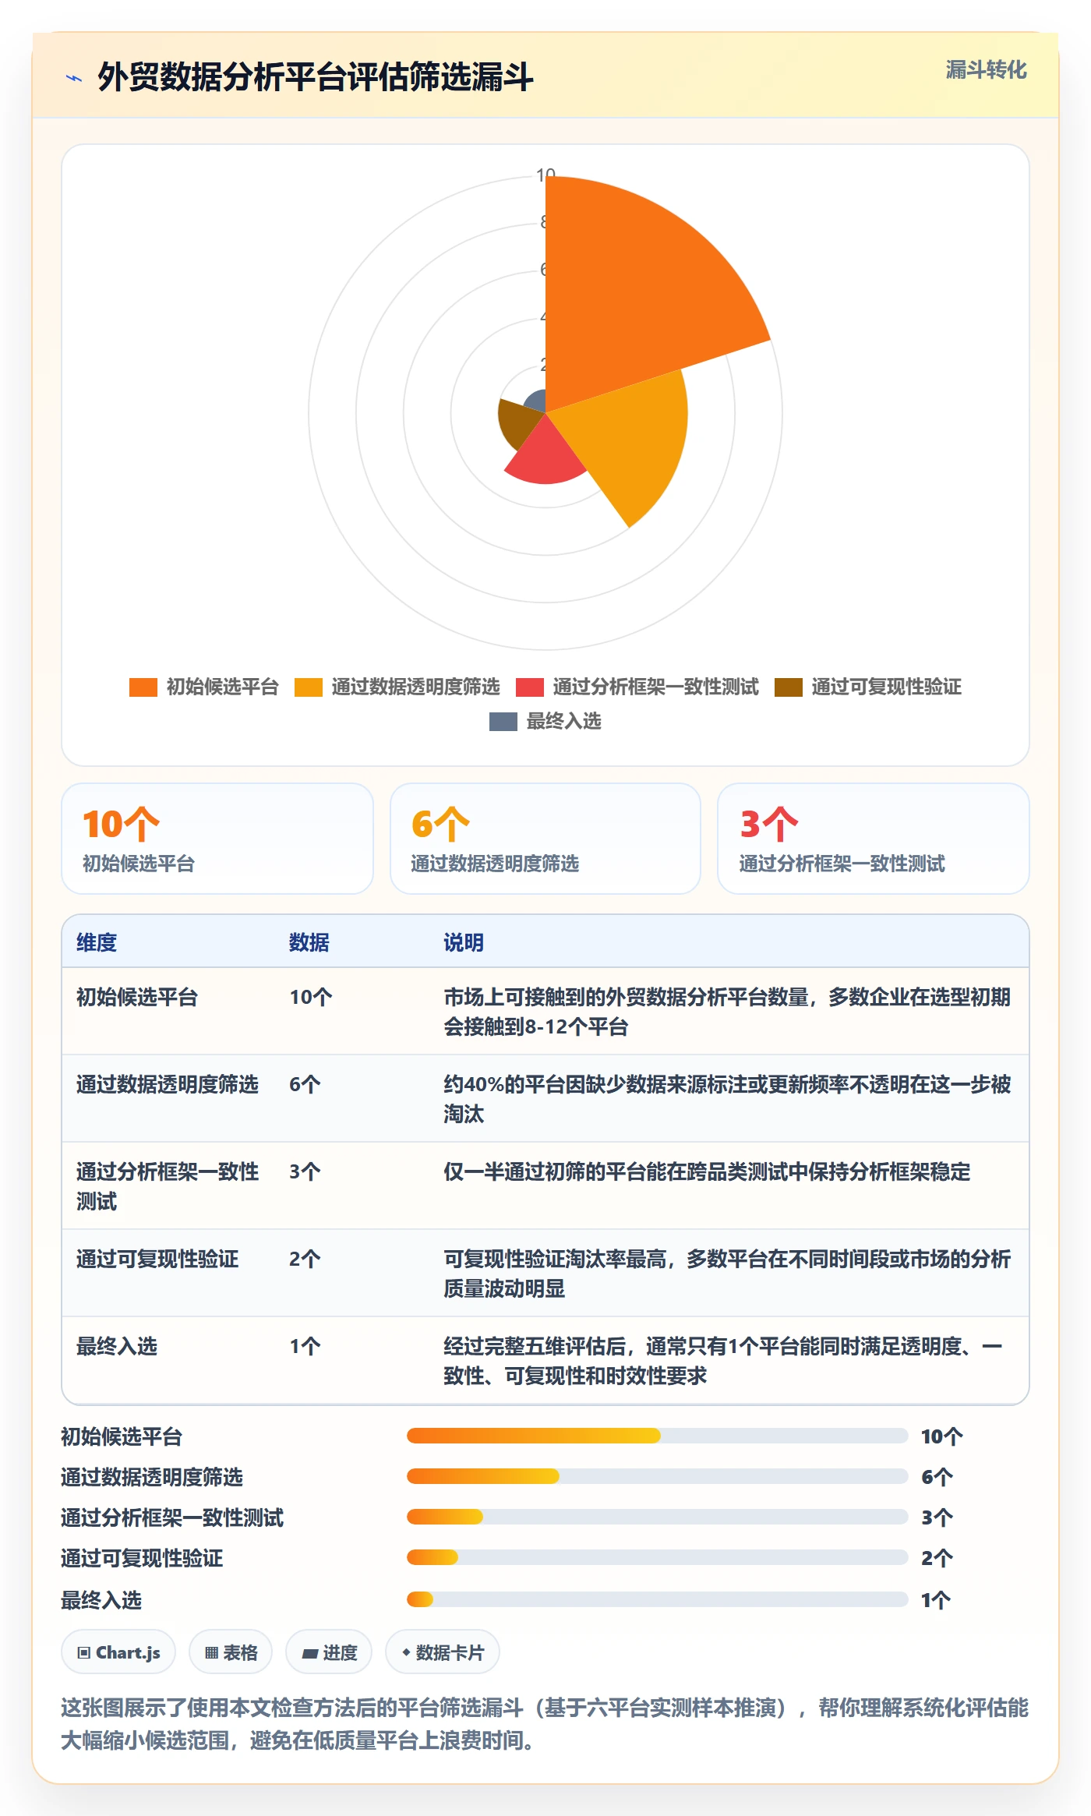Click the 说明 column header
Viewport: 1091px width, 1816px height.
[x=464, y=942]
